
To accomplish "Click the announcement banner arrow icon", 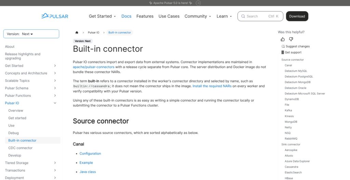I will point(198,3).
